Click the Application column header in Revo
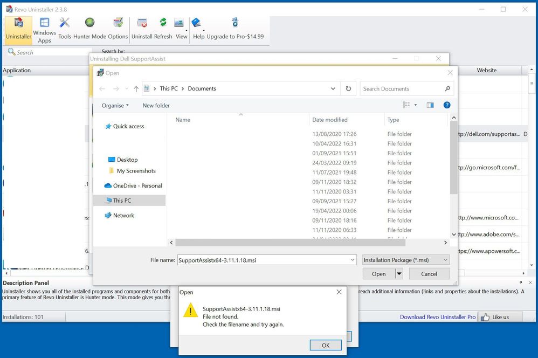 coord(45,70)
